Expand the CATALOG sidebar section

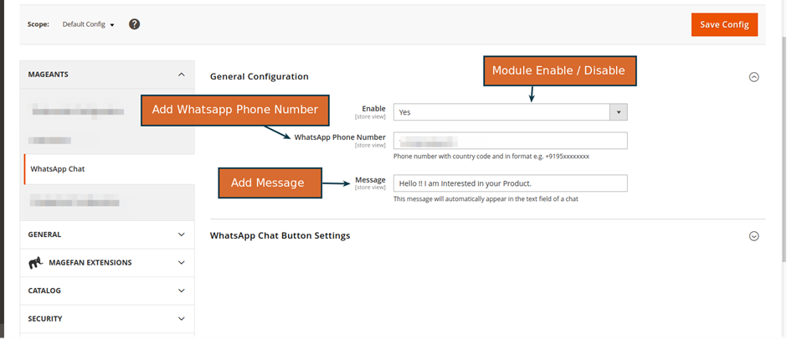pyautogui.click(x=107, y=291)
